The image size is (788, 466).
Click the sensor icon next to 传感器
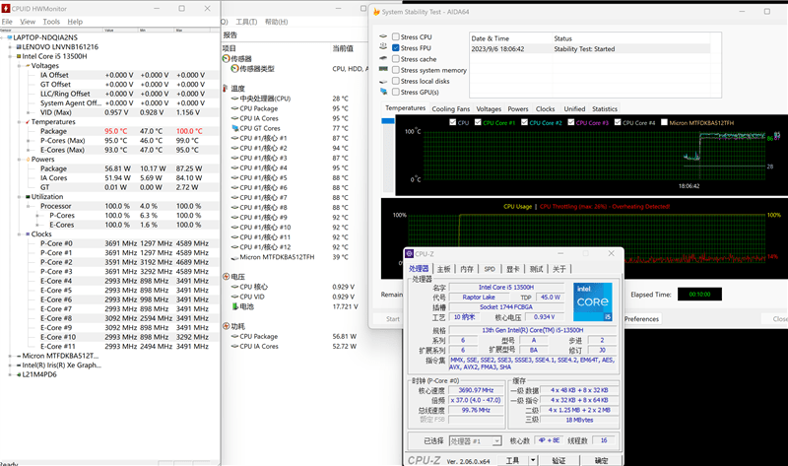pyautogui.click(x=227, y=59)
